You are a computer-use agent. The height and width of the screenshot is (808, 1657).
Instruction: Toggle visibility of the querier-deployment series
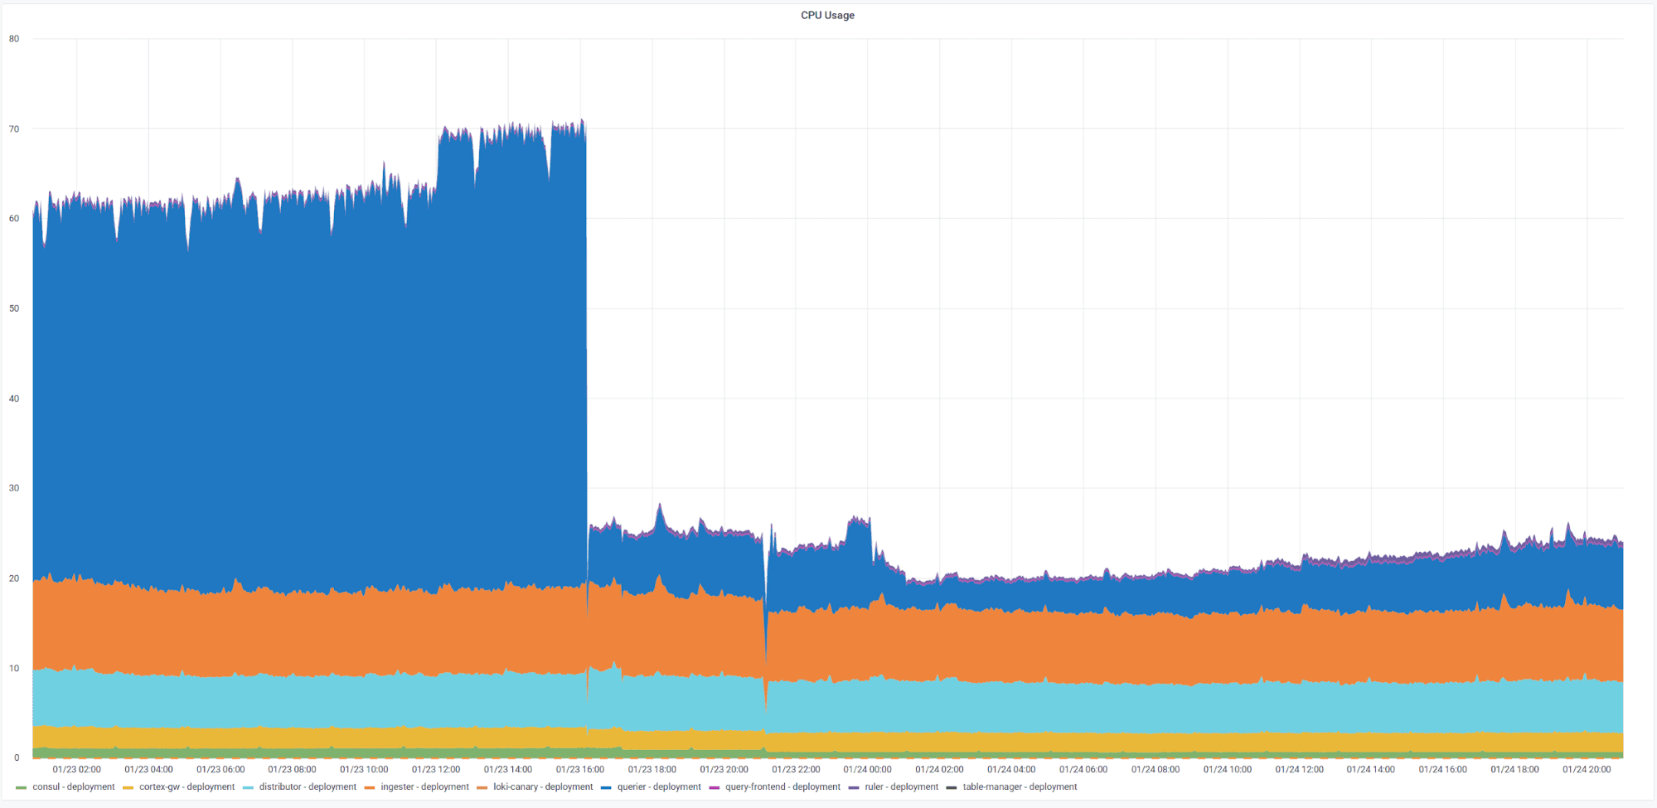point(657,786)
